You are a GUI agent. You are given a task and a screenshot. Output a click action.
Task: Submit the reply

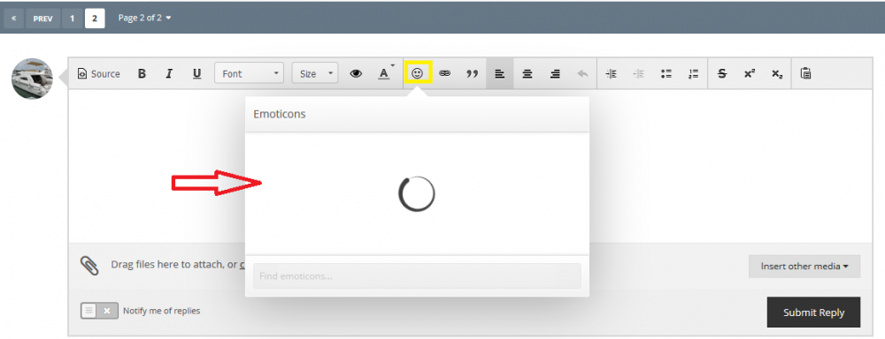(x=813, y=313)
